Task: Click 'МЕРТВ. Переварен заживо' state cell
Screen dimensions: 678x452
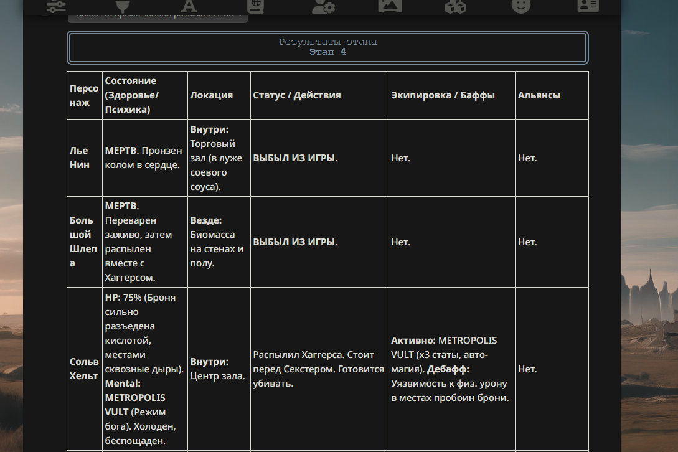Action: click(145, 242)
